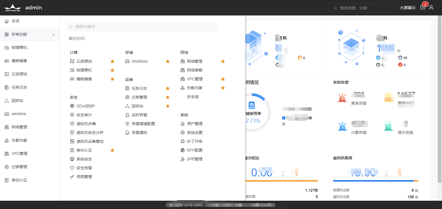Toggle the favorite star beside WinStore

pyautogui.click(x=168, y=61)
